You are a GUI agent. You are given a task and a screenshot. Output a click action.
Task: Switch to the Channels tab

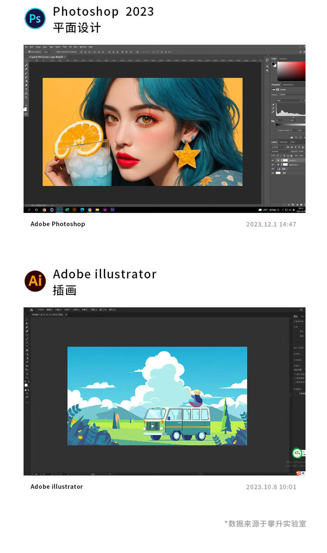click(x=283, y=142)
